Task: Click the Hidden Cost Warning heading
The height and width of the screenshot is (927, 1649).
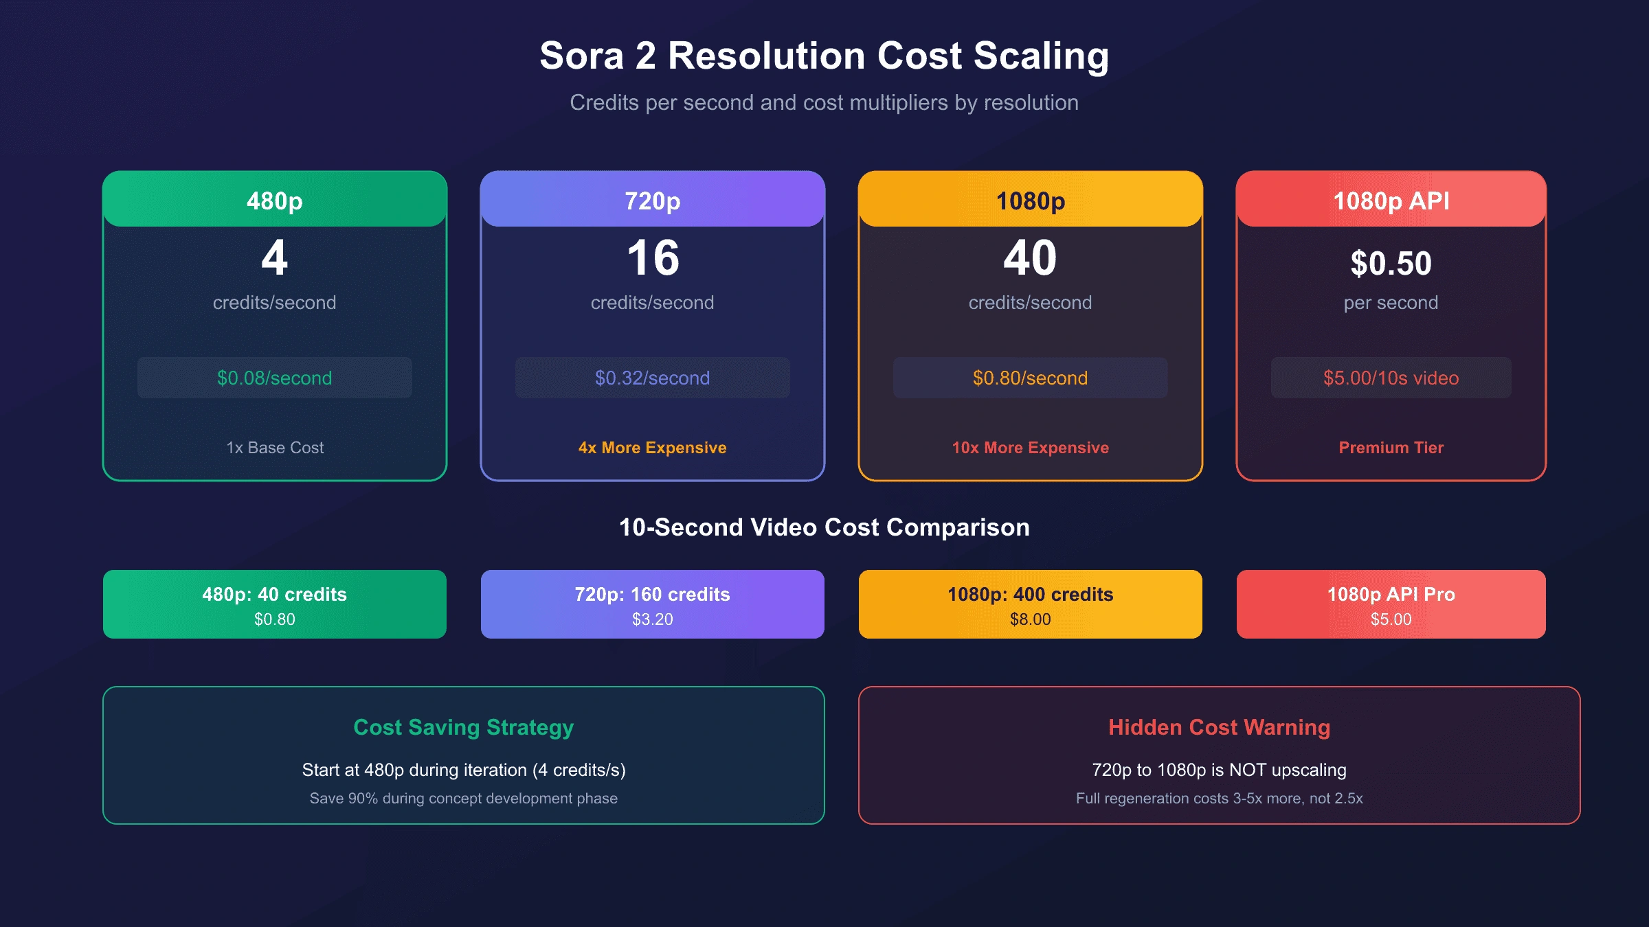Action: click(x=1220, y=727)
